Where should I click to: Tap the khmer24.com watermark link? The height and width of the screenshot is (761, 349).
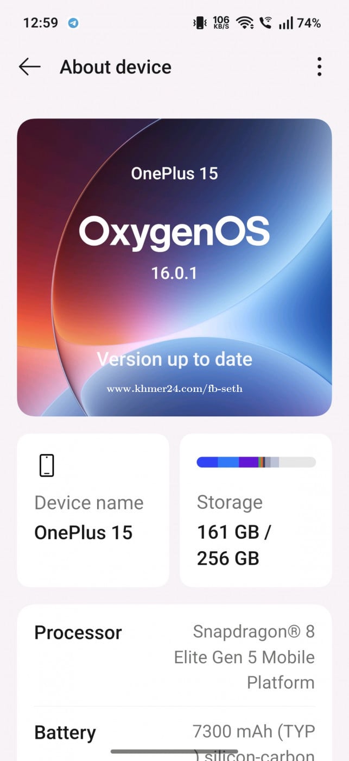pyautogui.click(x=174, y=389)
